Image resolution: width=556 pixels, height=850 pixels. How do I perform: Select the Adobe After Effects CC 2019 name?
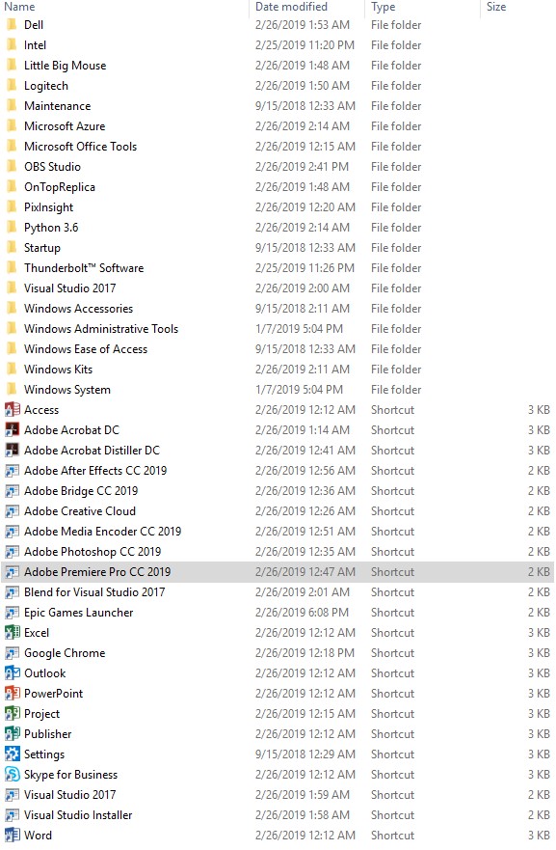tap(95, 471)
